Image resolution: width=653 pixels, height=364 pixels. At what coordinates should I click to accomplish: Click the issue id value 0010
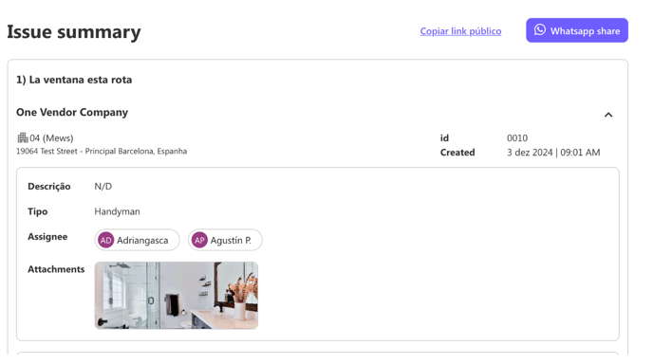[x=517, y=138]
